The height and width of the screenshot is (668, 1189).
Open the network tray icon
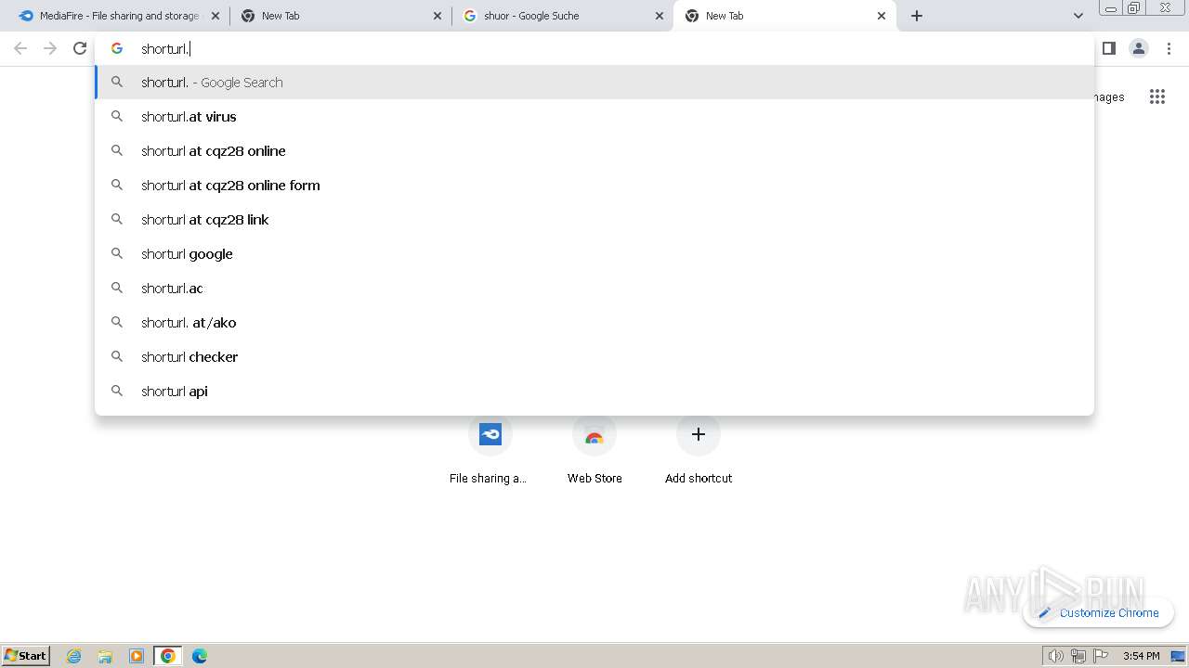[x=1078, y=656]
